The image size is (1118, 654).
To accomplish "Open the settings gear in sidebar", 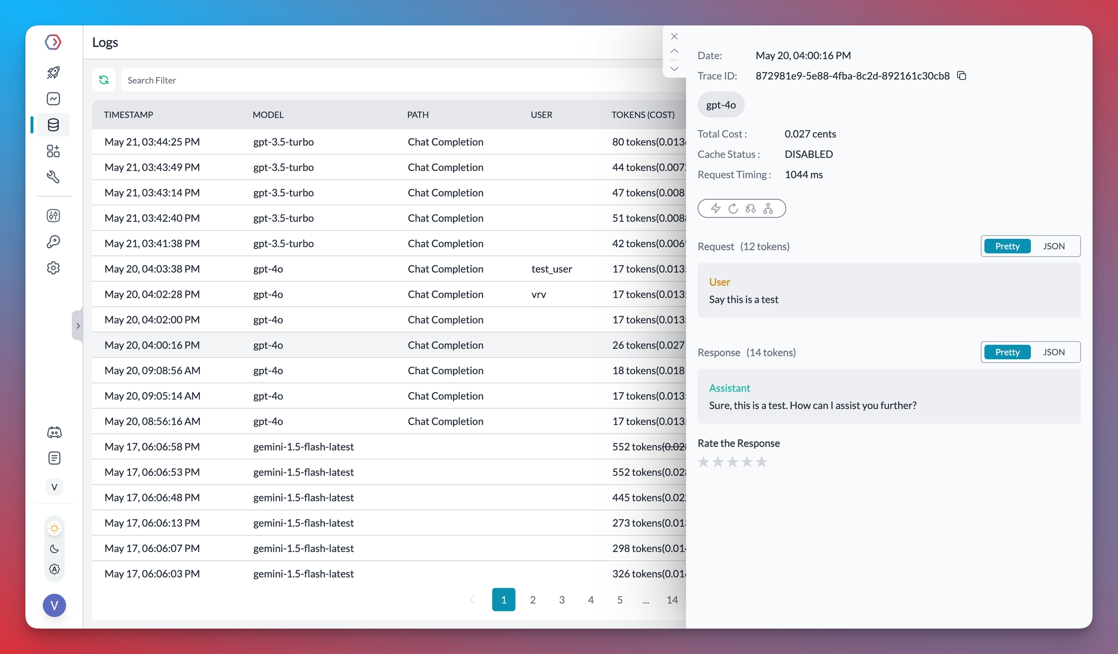I will (53, 268).
